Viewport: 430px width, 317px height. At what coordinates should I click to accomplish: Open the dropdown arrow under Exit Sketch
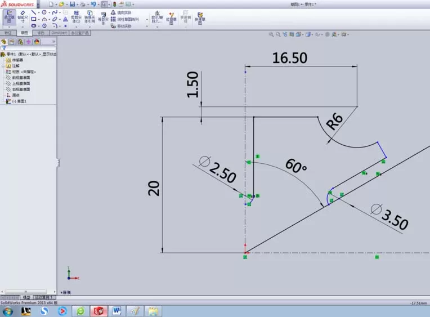[x=10, y=27]
